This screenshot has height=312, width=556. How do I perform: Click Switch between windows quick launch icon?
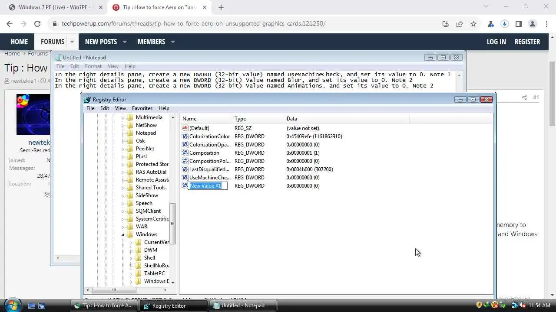point(42,305)
